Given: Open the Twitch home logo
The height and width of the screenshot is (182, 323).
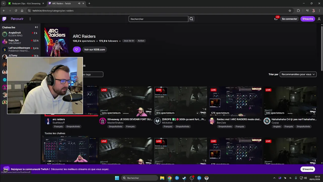Looking at the screenshot, I should pos(4,19).
